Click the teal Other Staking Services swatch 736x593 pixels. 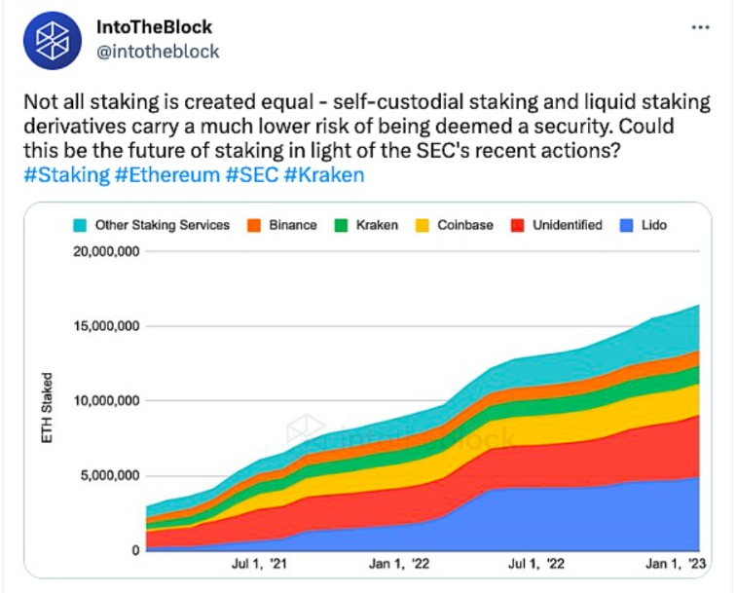point(78,225)
